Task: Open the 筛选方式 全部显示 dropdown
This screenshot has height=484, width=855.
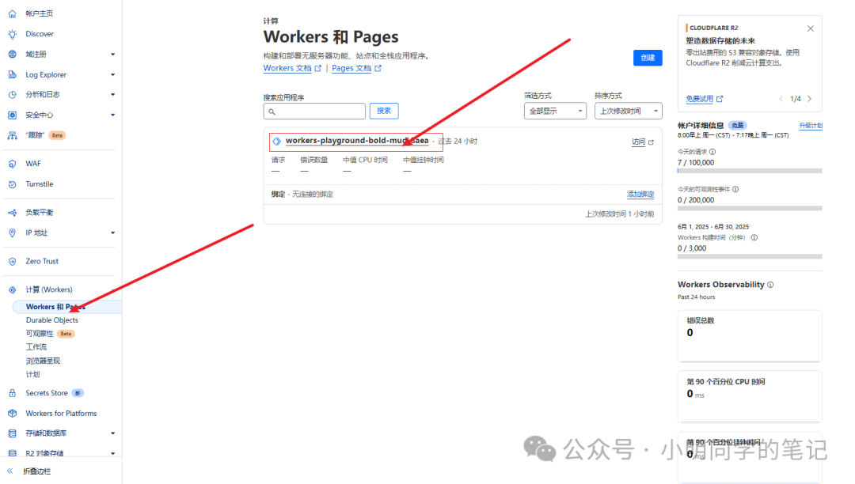Action: 555,111
